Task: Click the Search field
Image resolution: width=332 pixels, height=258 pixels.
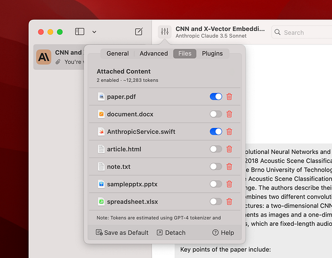Action: click(302, 33)
